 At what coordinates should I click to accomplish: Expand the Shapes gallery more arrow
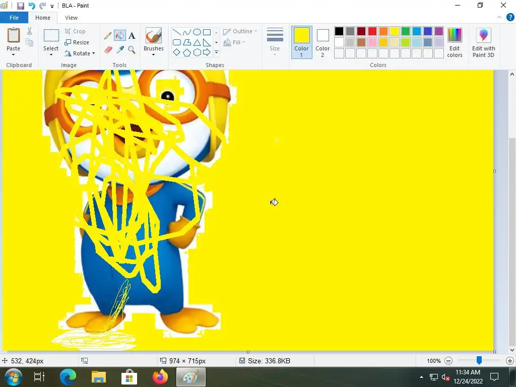(x=216, y=52)
